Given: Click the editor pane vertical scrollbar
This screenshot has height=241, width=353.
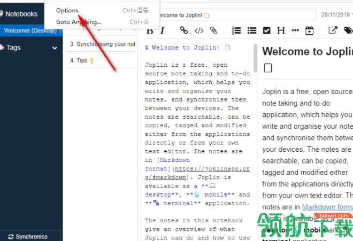Looking at the screenshot, I should click(255, 58).
